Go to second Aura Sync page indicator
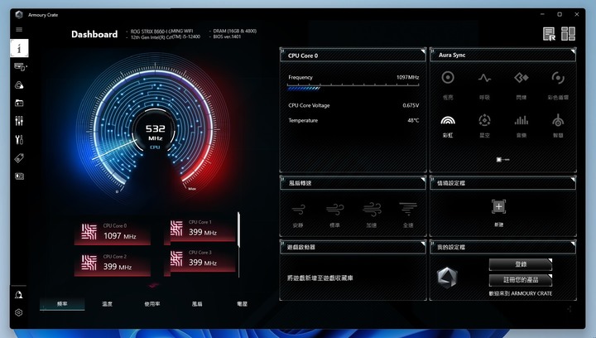 507,160
